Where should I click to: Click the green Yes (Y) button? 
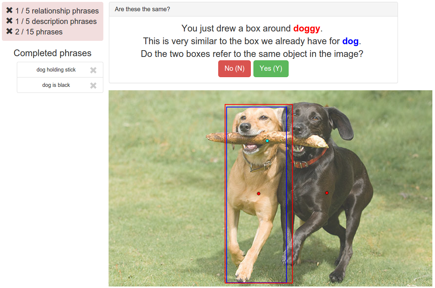[271, 69]
